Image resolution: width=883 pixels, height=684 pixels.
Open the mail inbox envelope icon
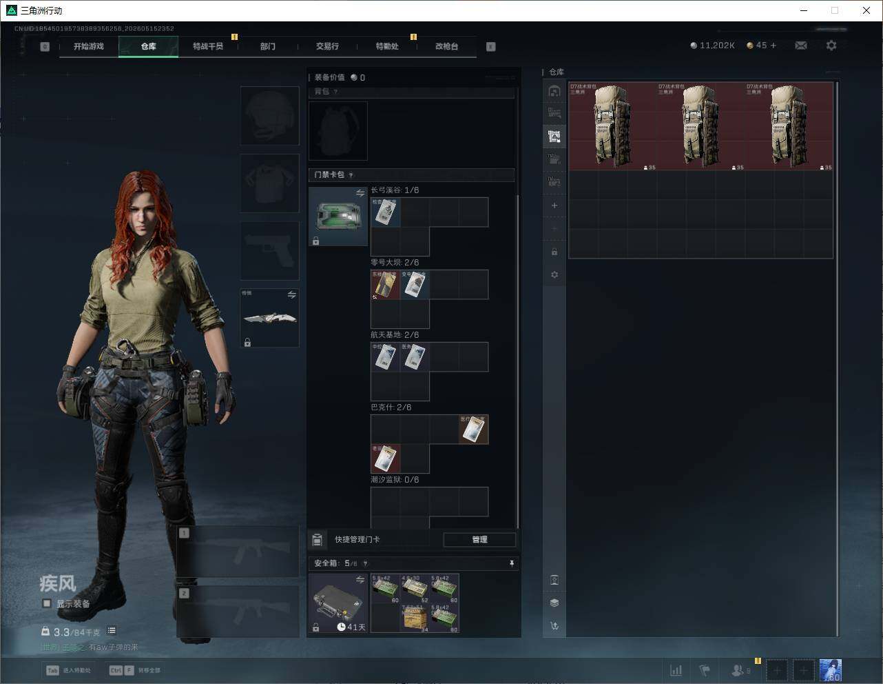pyautogui.click(x=801, y=46)
